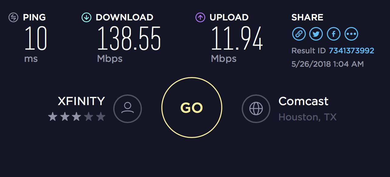Open more share options ellipsis icon
This screenshot has height=177, width=390.
click(351, 34)
